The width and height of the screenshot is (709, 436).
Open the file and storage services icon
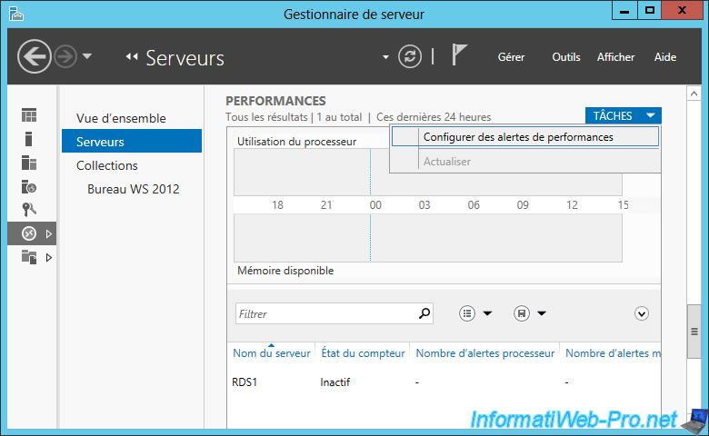(x=29, y=257)
